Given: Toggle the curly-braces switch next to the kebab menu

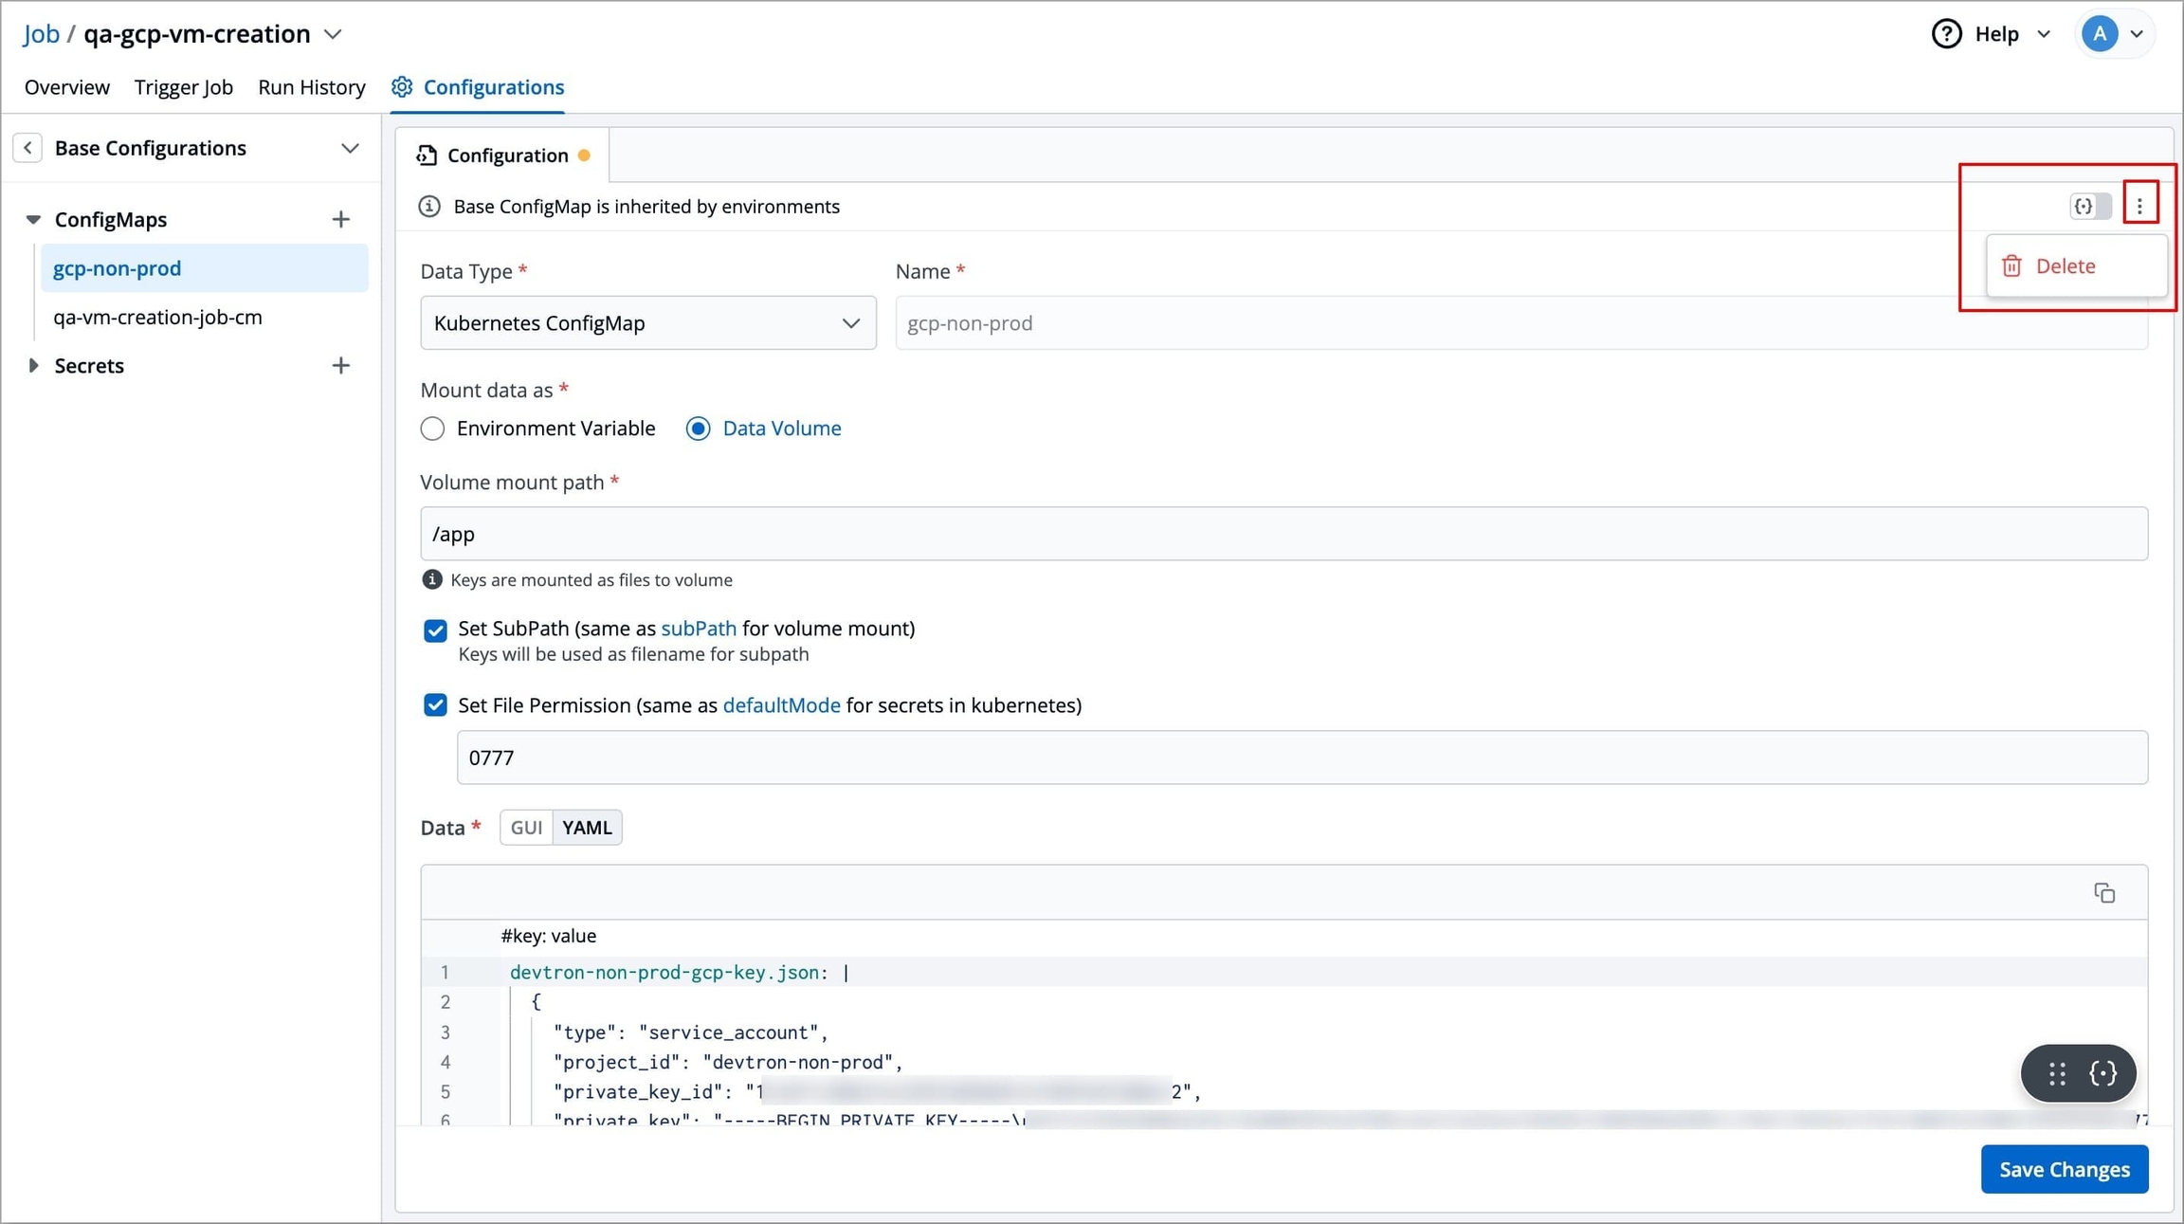Looking at the screenshot, I should [x=2090, y=206].
